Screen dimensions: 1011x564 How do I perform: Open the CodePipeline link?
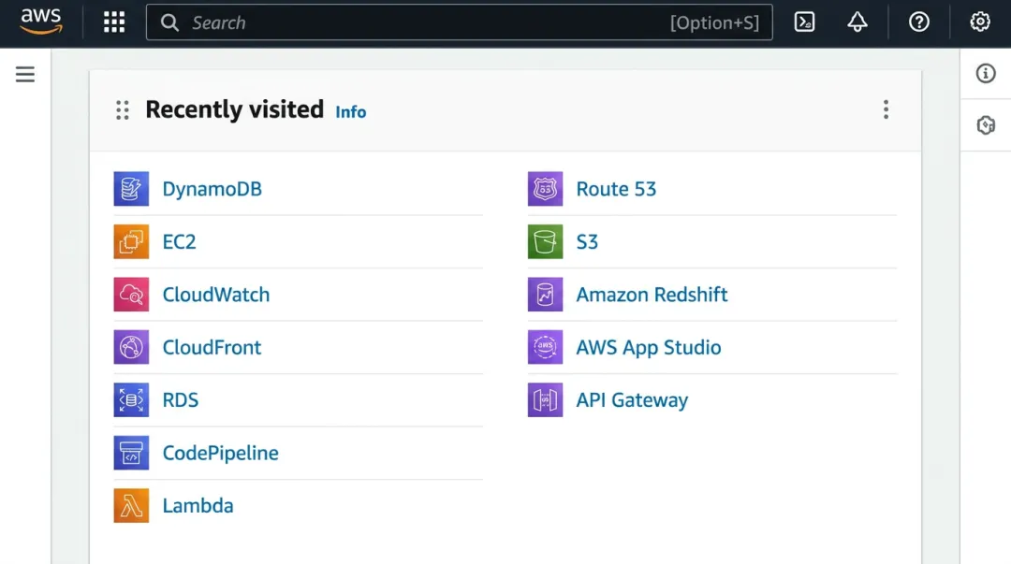pyautogui.click(x=221, y=453)
